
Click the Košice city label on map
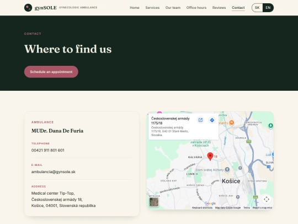(231, 181)
